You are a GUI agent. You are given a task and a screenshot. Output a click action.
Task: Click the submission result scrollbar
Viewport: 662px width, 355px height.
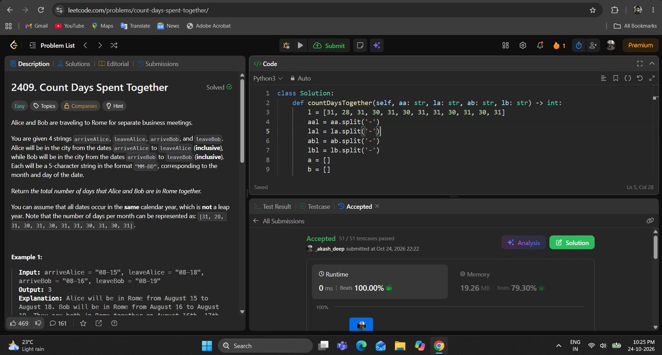[x=655, y=248]
